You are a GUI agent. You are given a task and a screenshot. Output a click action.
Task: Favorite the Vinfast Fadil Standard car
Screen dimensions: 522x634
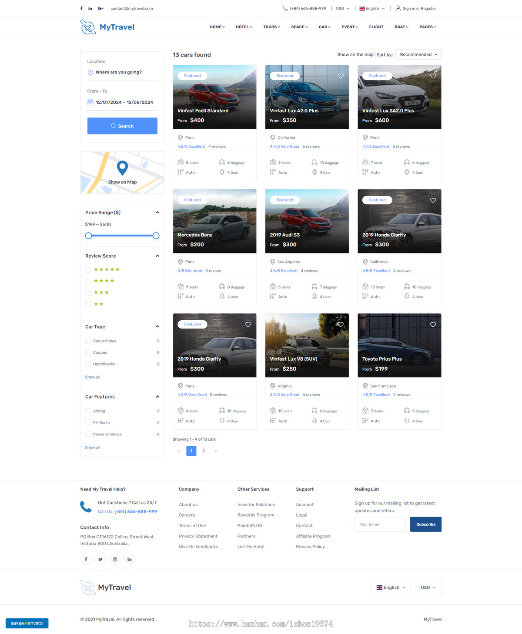[x=248, y=76]
